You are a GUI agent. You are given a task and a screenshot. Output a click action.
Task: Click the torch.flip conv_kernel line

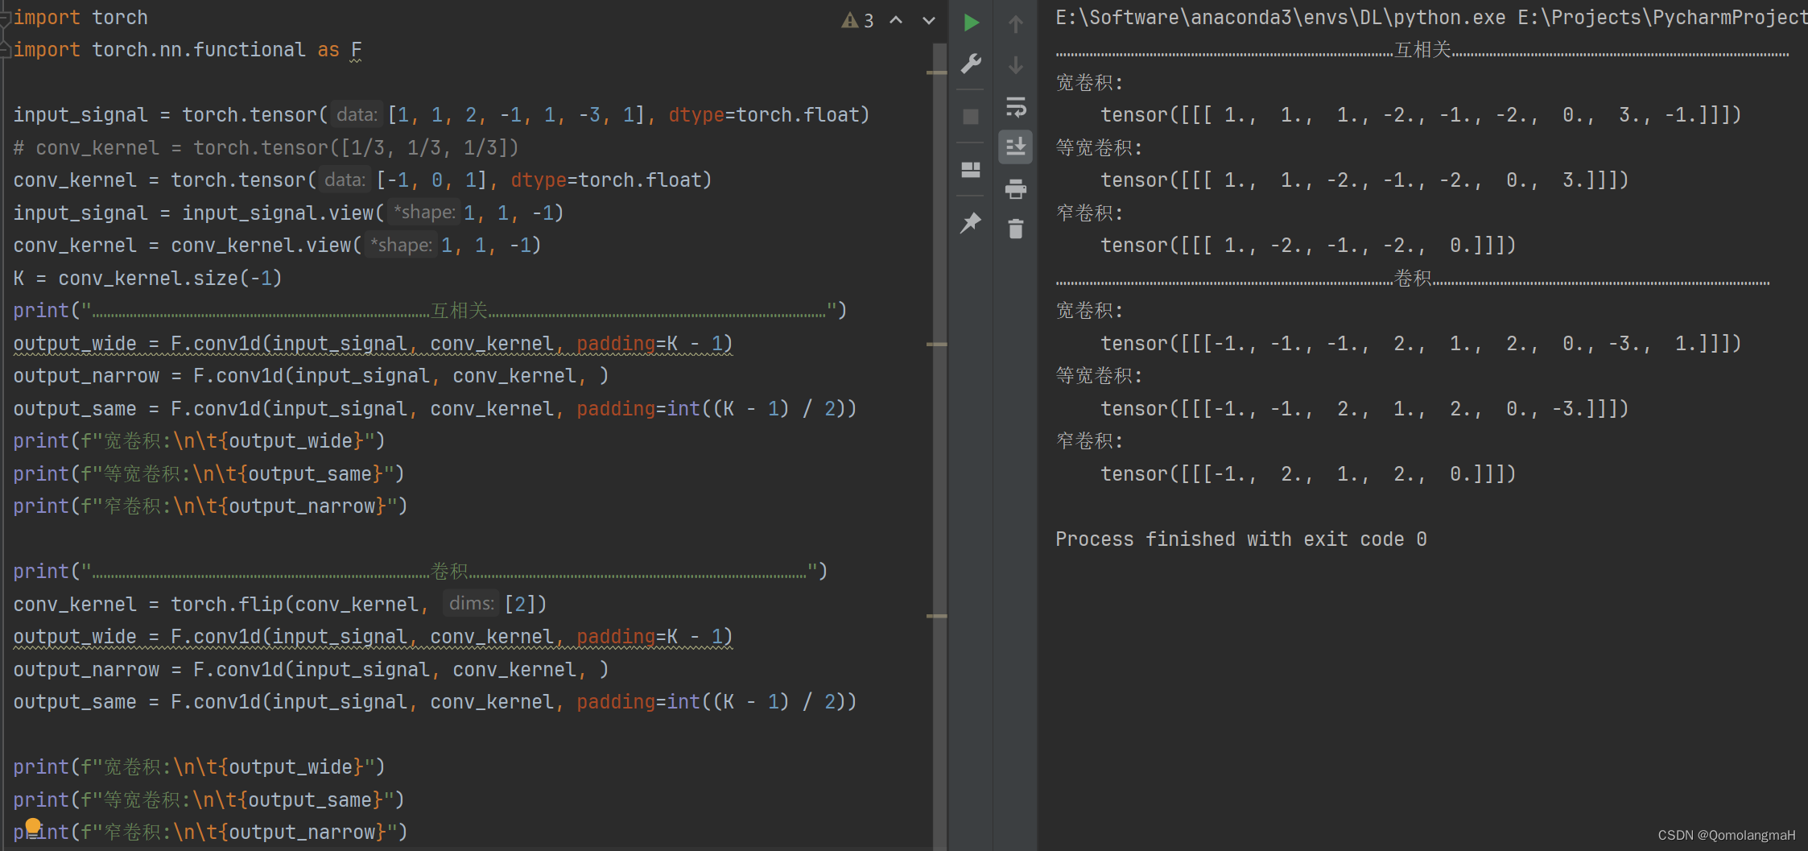[280, 604]
